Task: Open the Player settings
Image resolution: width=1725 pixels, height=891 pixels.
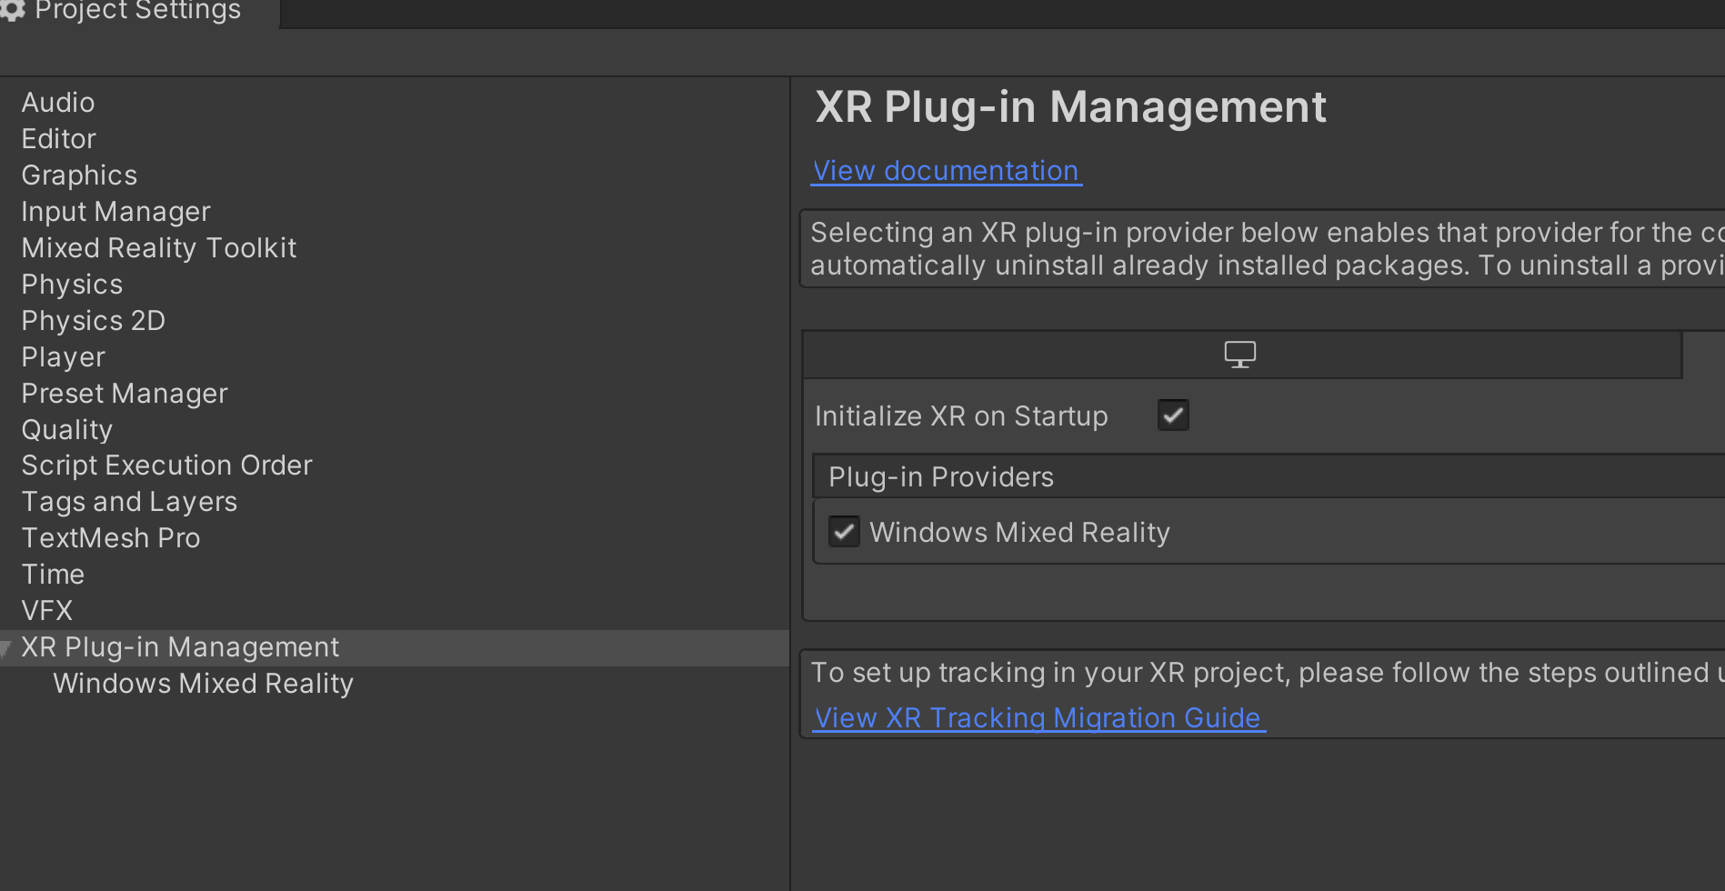Action: (64, 357)
